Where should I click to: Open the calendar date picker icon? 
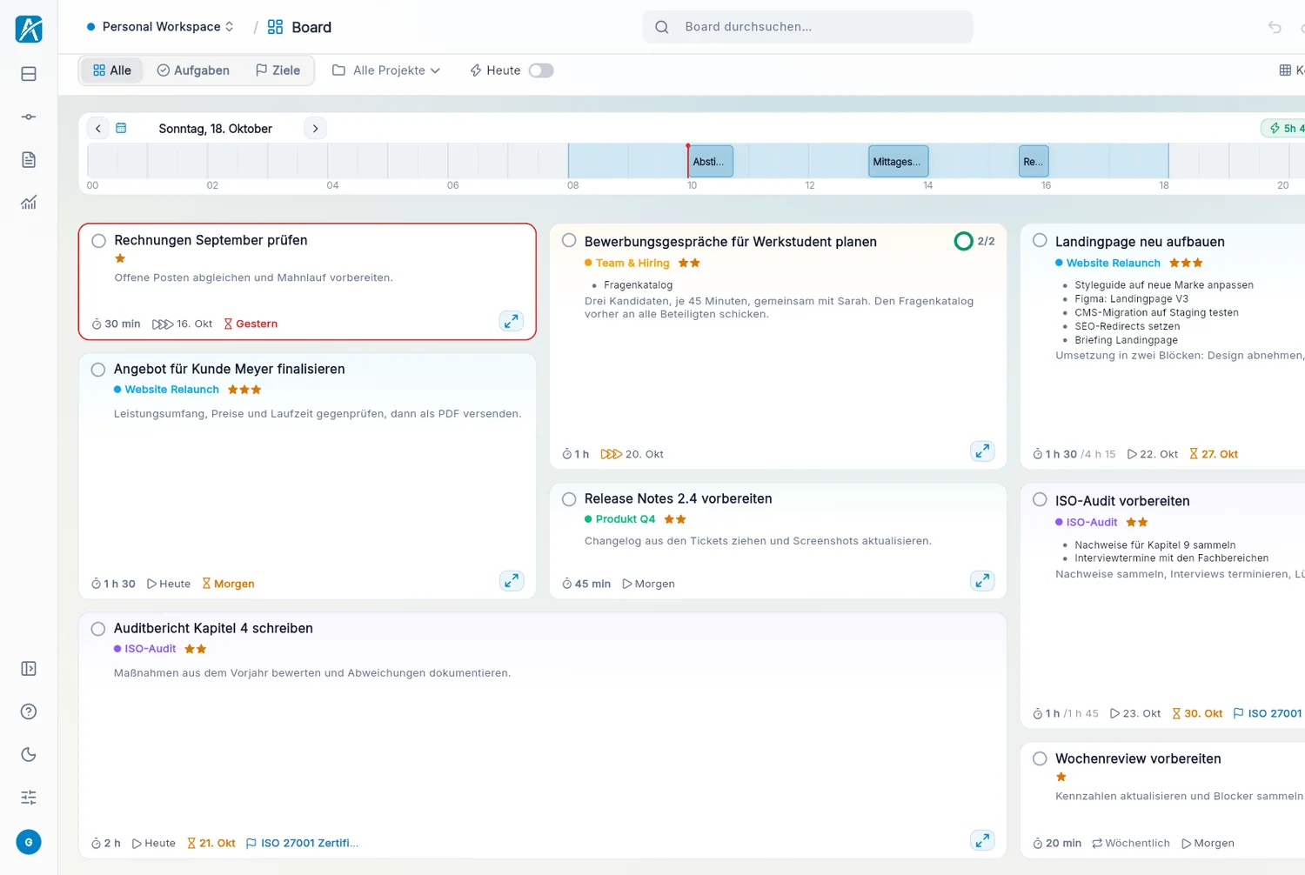tap(121, 129)
